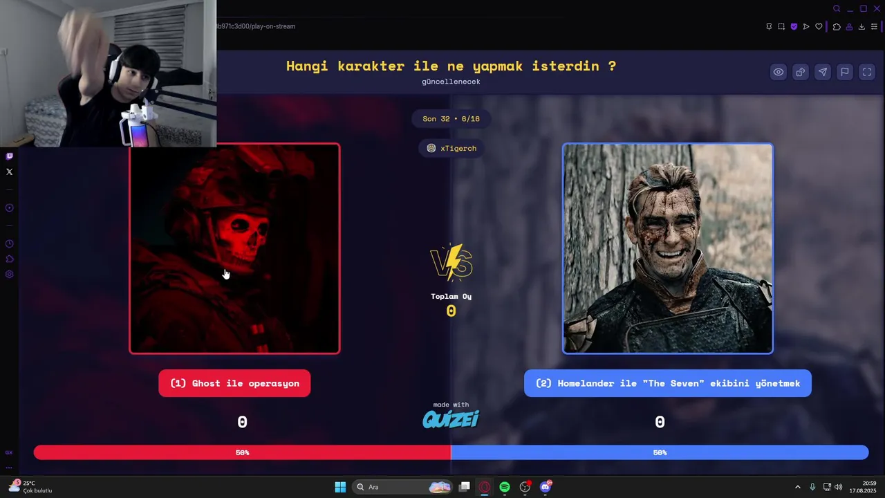This screenshot has width=885, height=498.
Task: Click the taskbar "Ara" search box
Action: pyautogui.click(x=403, y=487)
